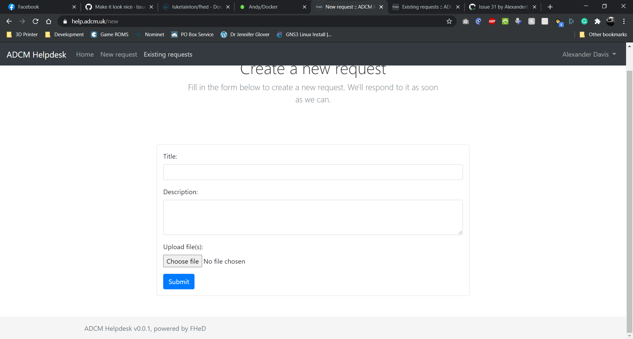Click the page vertical scrollbar
633x339 pixels.
pyautogui.click(x=629, y=201)
